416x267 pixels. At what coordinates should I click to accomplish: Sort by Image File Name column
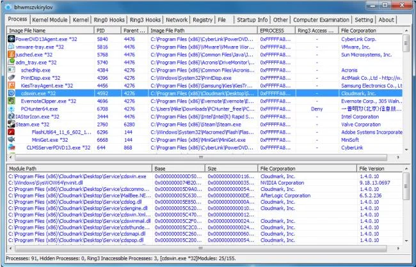pyautogui.click(x=51, y=31)
